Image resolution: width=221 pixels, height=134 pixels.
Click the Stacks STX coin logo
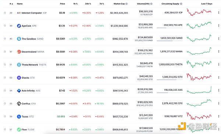coord(19,77)
